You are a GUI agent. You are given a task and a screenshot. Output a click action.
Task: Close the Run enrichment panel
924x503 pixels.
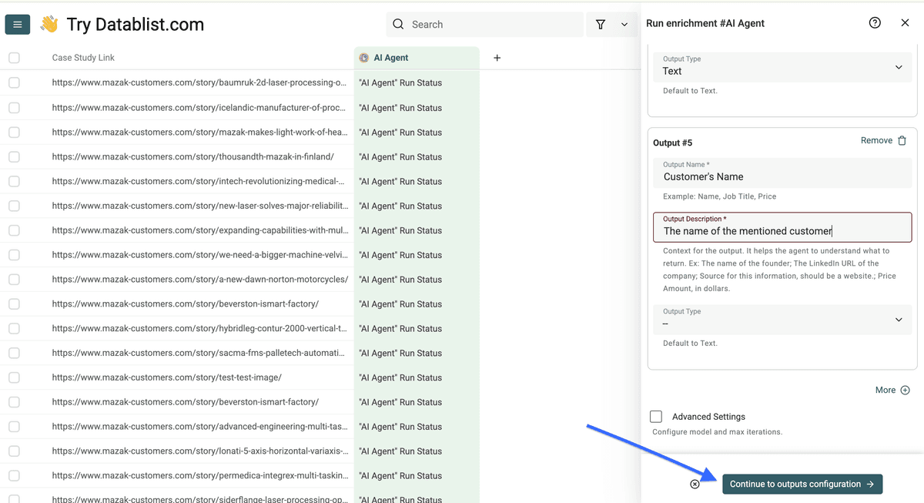905,23
